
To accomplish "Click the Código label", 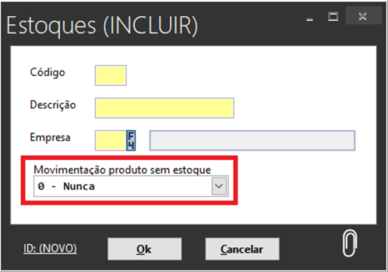I will (47, 72).
